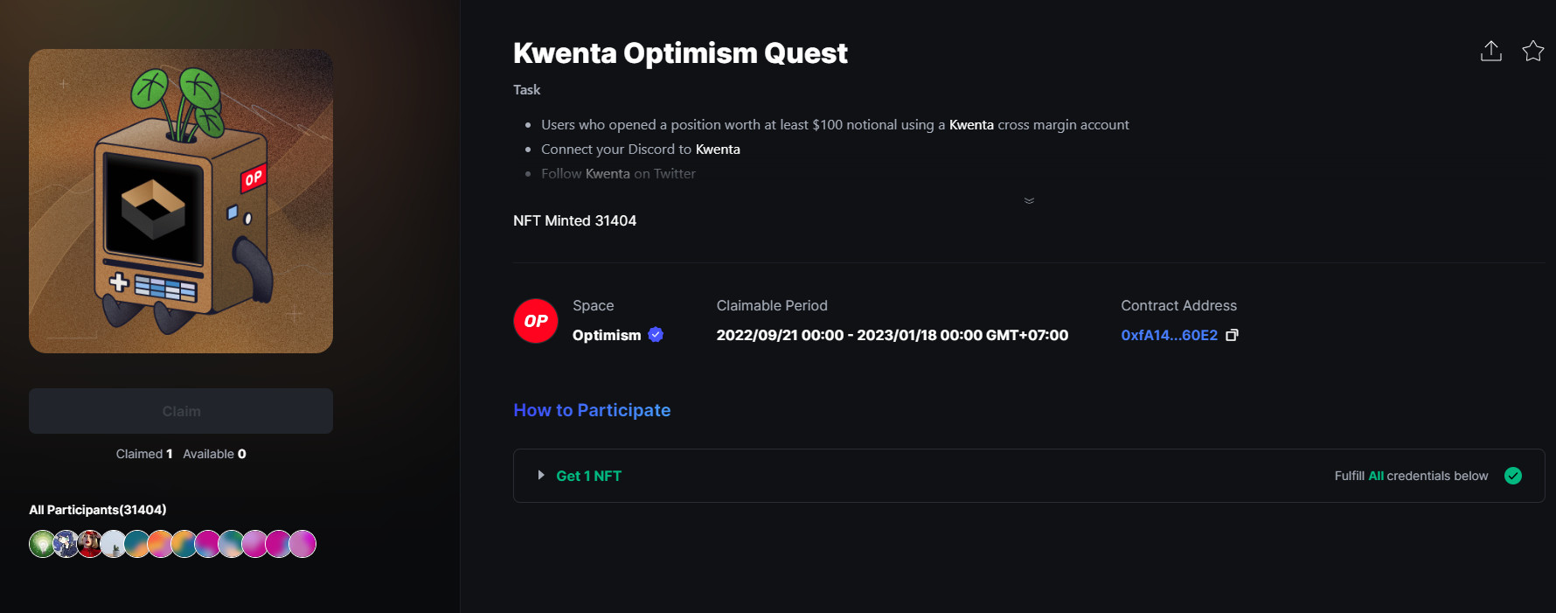The width and height of the screenshot is (1556, 613).
Task: Open the Optimism space name link
Action: point(607,335)
